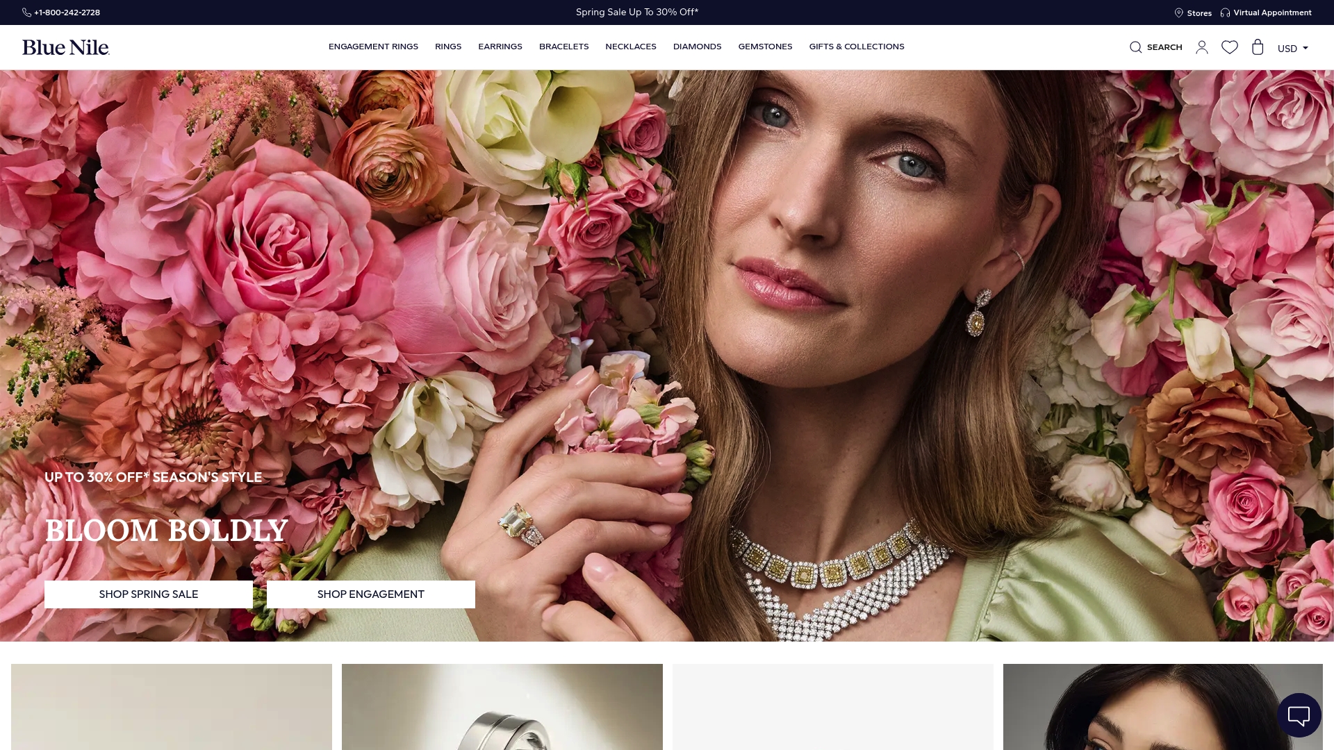Open the NECKLACES category
This screenshot has width=1334, height=750.
click(x=630, y=47)
